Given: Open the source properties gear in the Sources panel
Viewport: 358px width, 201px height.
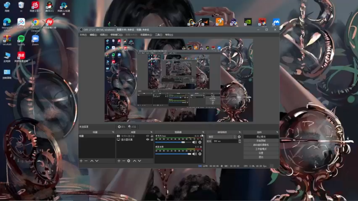Looking at the screenshot, I should click(128, 161).
